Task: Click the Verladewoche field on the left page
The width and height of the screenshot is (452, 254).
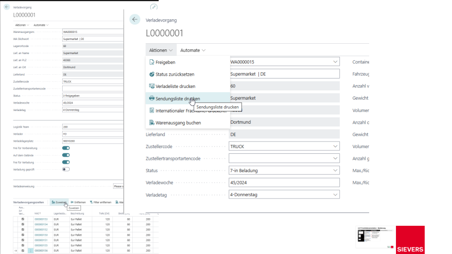Action: click(x=93, y=103)
